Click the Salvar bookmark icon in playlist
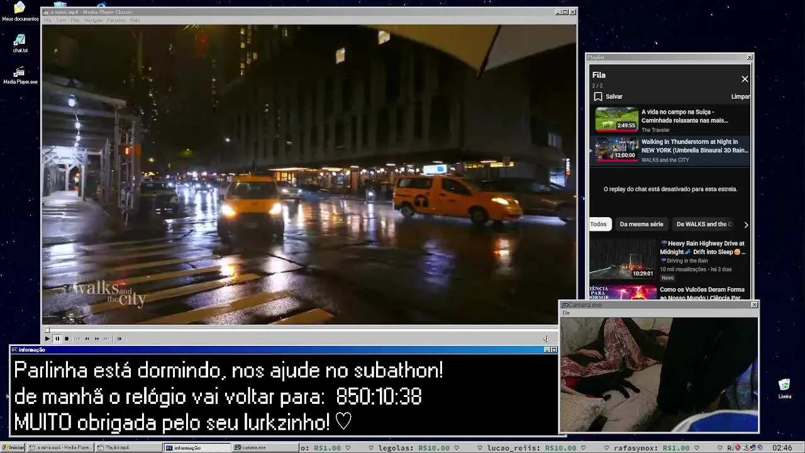This screenshot has height=453, width=805. 598,96
